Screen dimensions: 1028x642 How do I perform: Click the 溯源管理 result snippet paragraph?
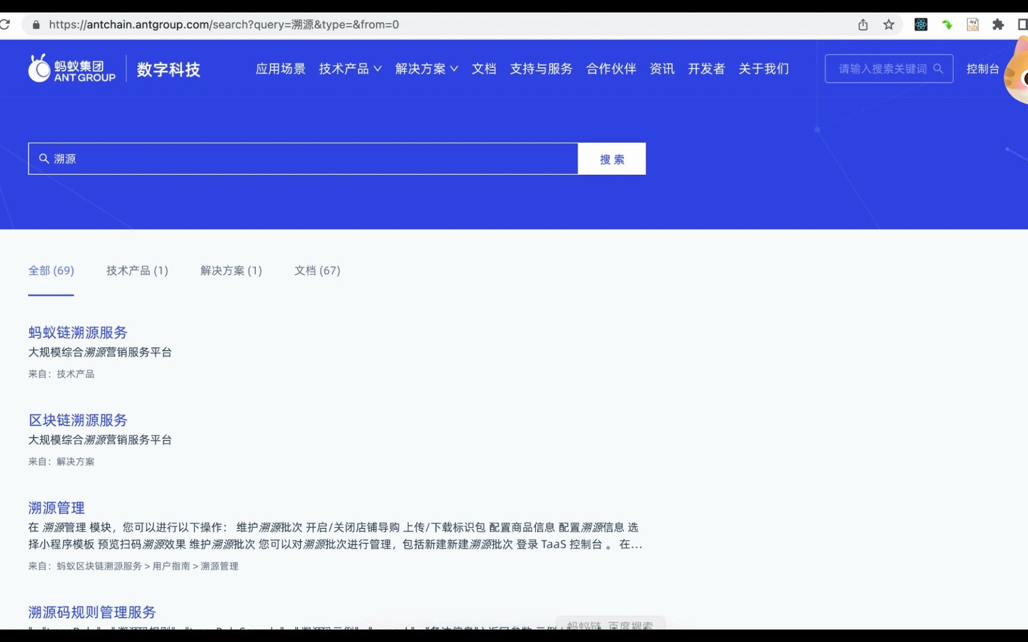tap(336, 536)
